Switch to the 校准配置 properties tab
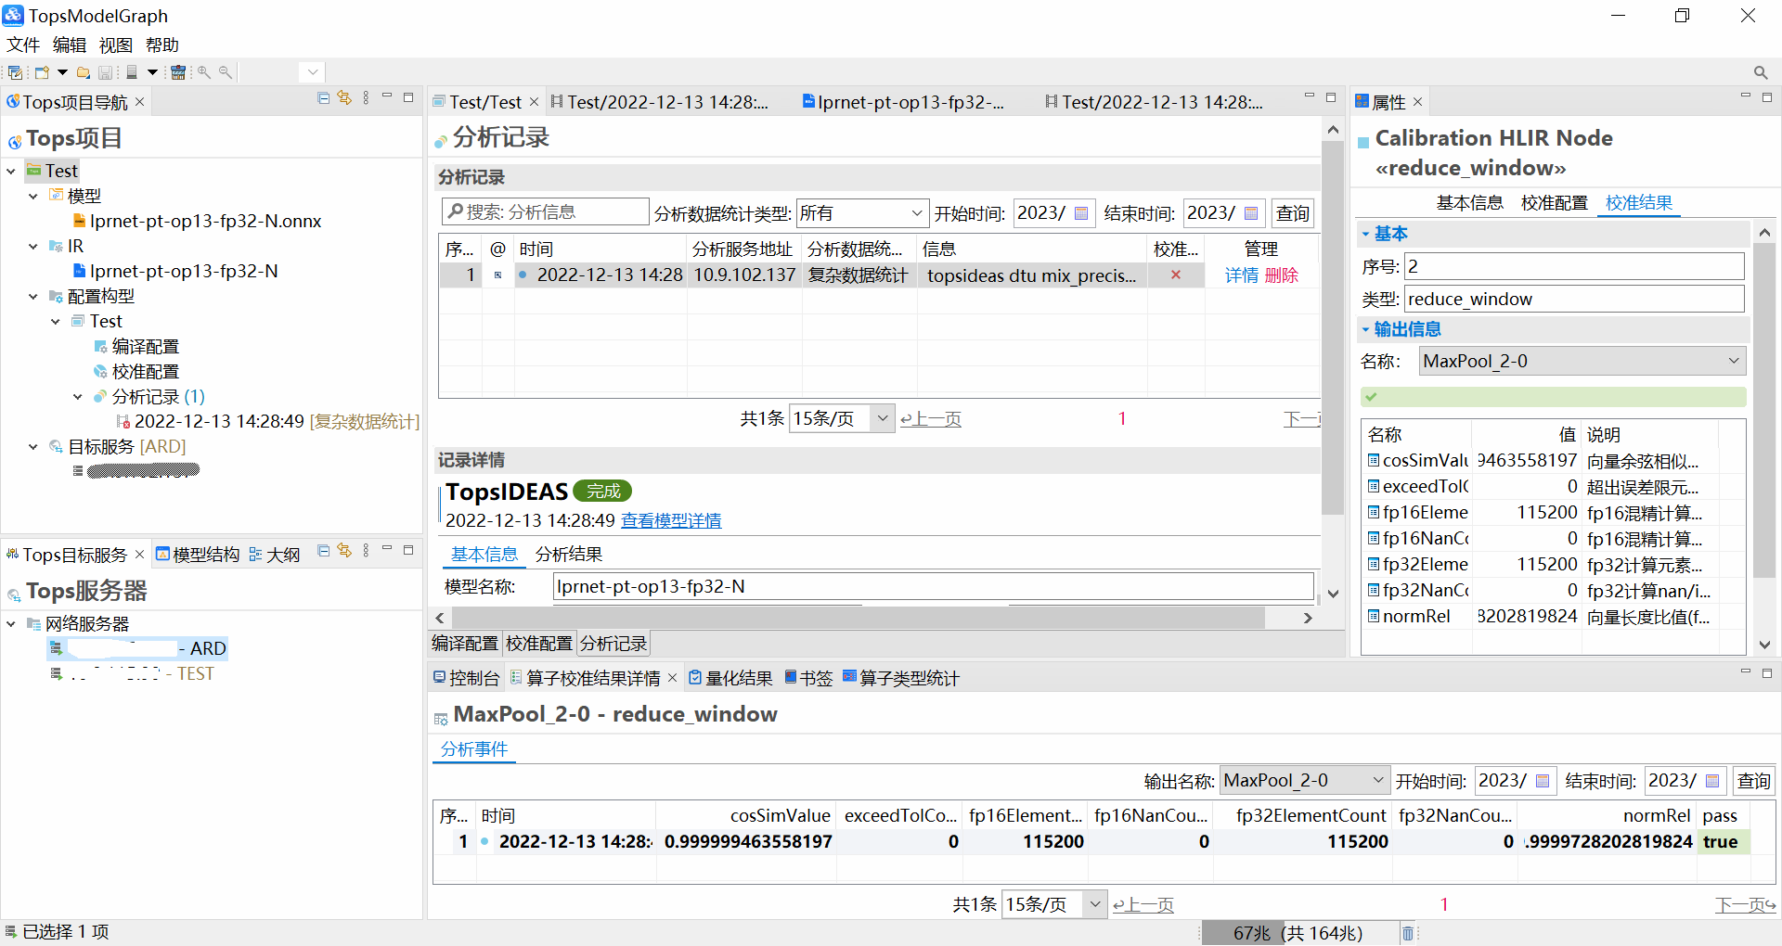Viewport: 1782px width, 946px height. [1555, 202]
